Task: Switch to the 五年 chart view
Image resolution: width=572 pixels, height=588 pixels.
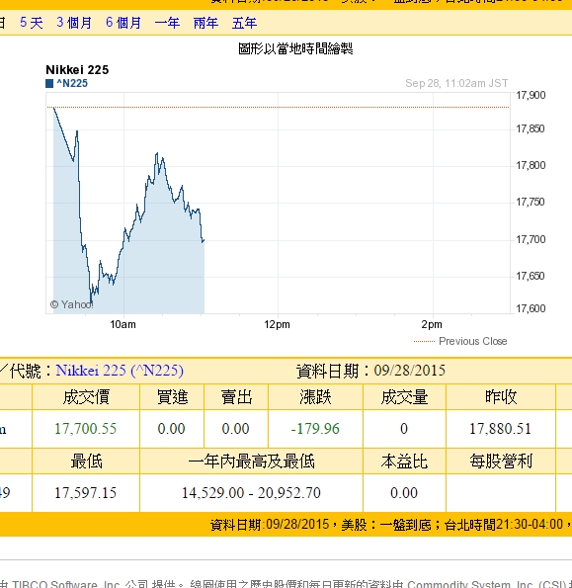Action: (x=244, y=23)
